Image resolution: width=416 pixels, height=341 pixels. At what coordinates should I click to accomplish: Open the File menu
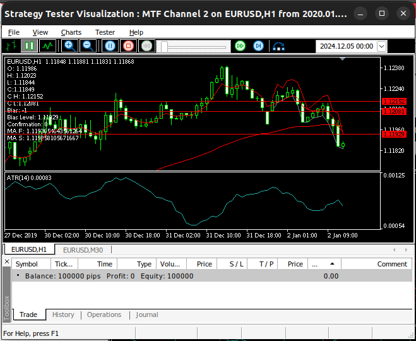13,32
